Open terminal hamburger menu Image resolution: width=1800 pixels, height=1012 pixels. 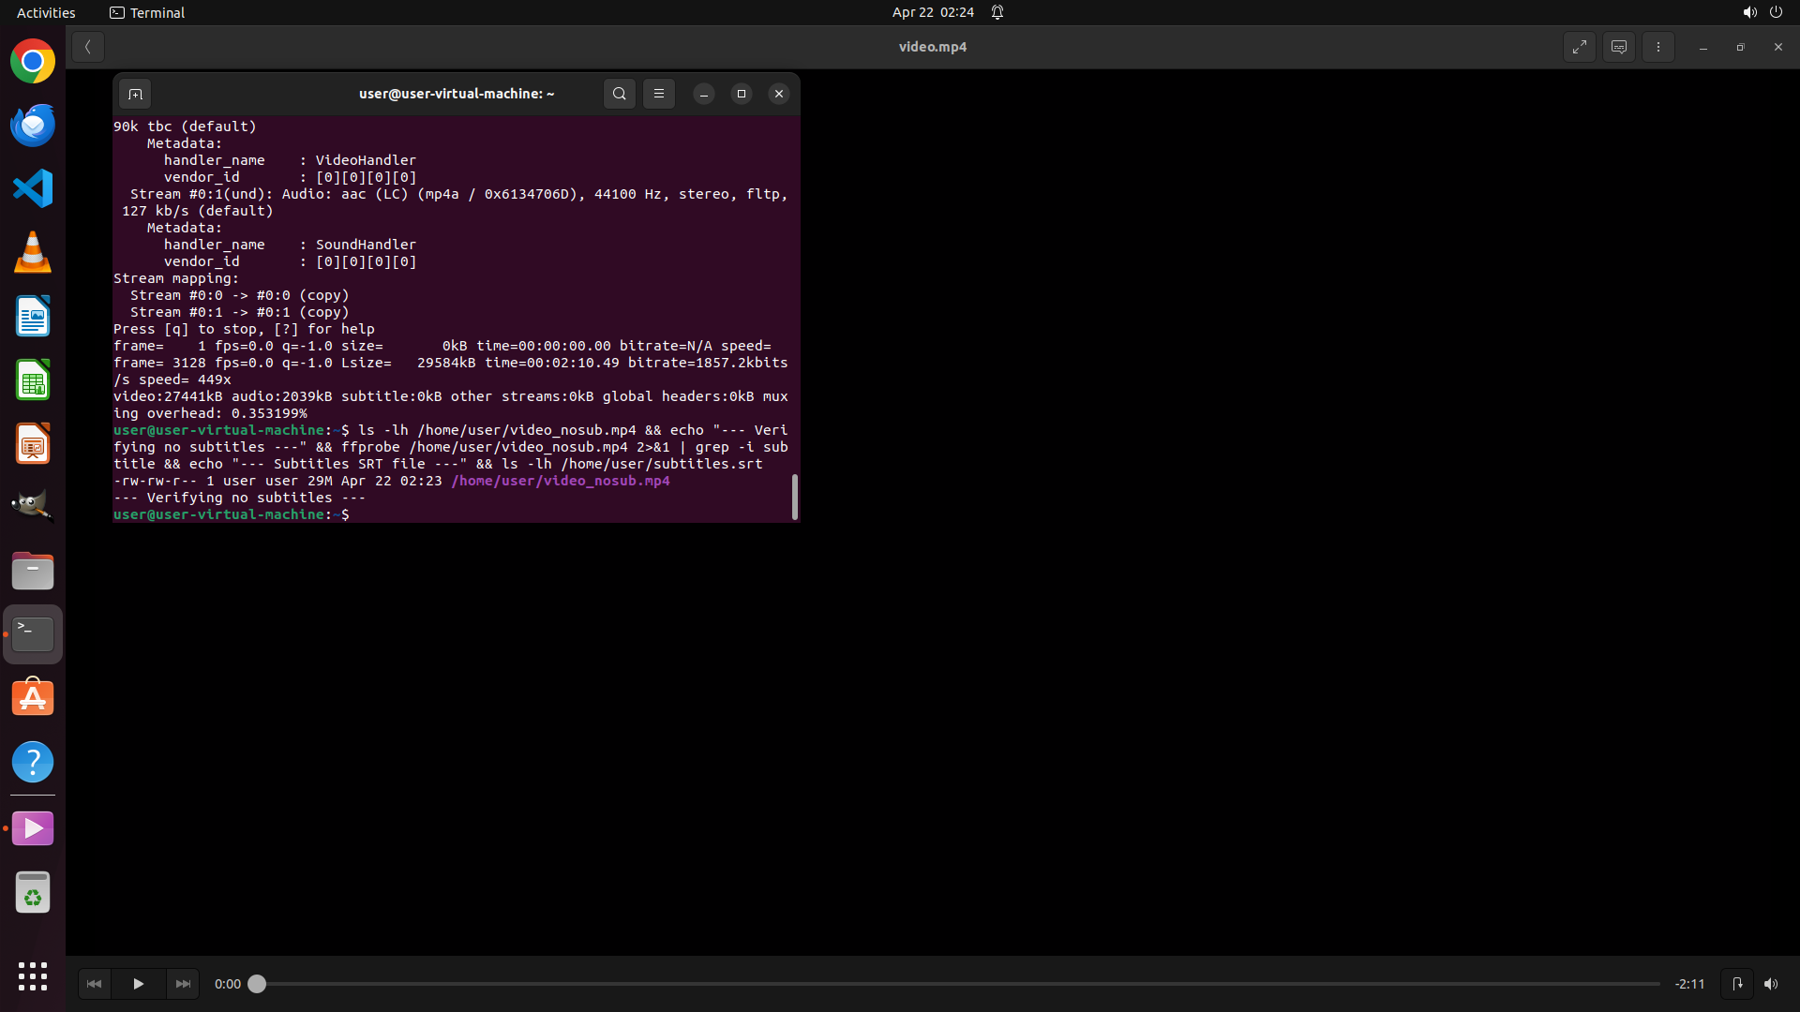point(658,94)
